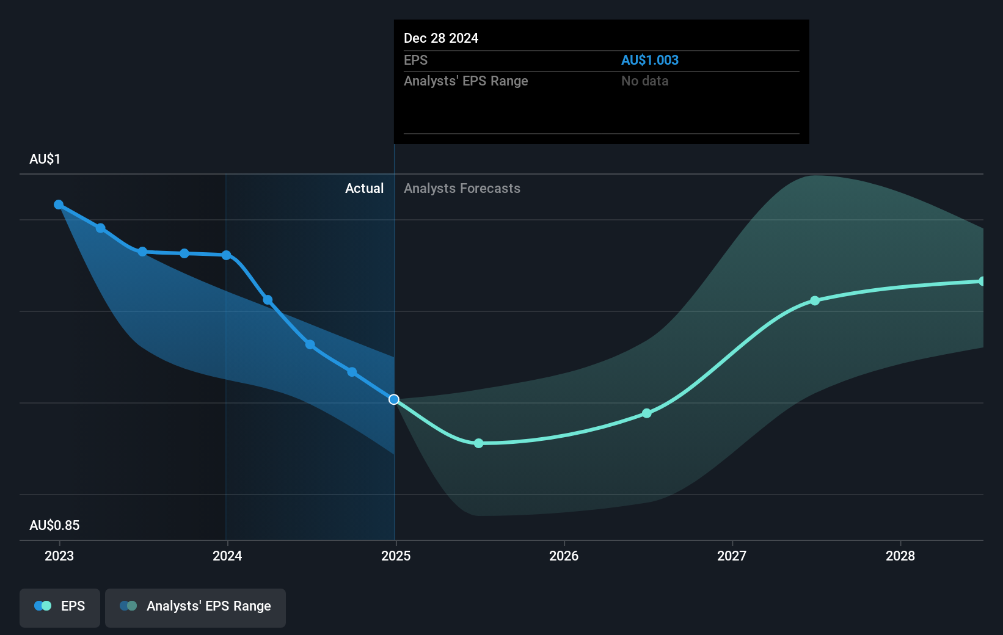
Task: Click the tooltip 'Analysts' EPS Range' row label
Action: pos(466,81)
